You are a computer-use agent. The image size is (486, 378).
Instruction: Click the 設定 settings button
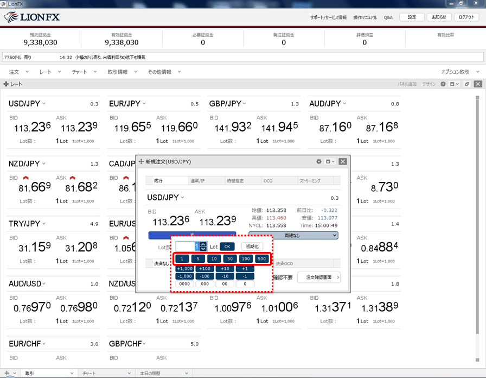[412, 17]
